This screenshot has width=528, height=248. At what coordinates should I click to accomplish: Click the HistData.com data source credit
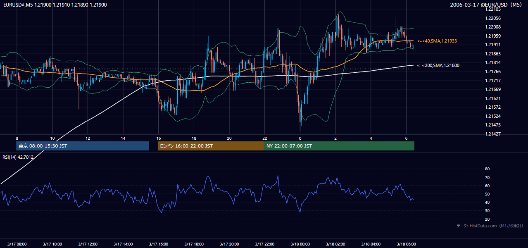click(490, 226)
